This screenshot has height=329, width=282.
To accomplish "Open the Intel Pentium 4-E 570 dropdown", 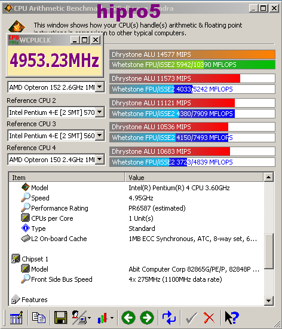I will click(x=100, y=112).
